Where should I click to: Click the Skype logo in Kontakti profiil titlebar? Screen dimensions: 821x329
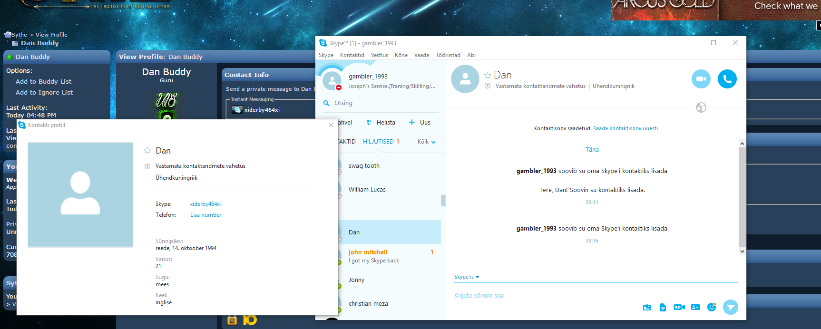pos(22,125)
